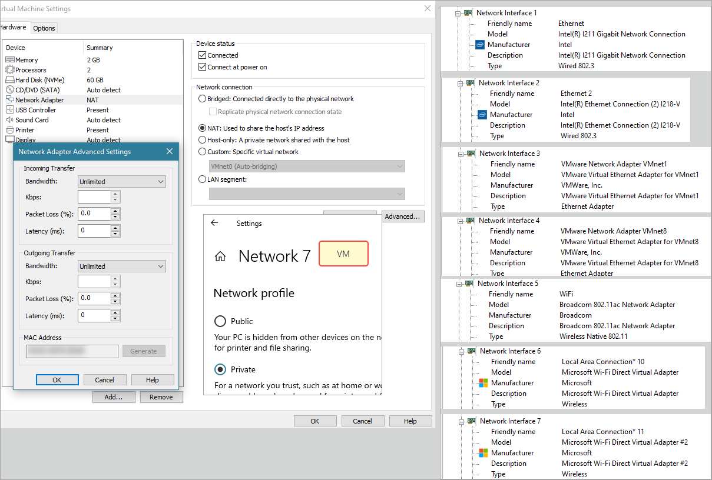Click Cancel in Virtual Machine Settings window
Image resolution: width=712 pixels, height=480 pixels.
click(363, 421)
